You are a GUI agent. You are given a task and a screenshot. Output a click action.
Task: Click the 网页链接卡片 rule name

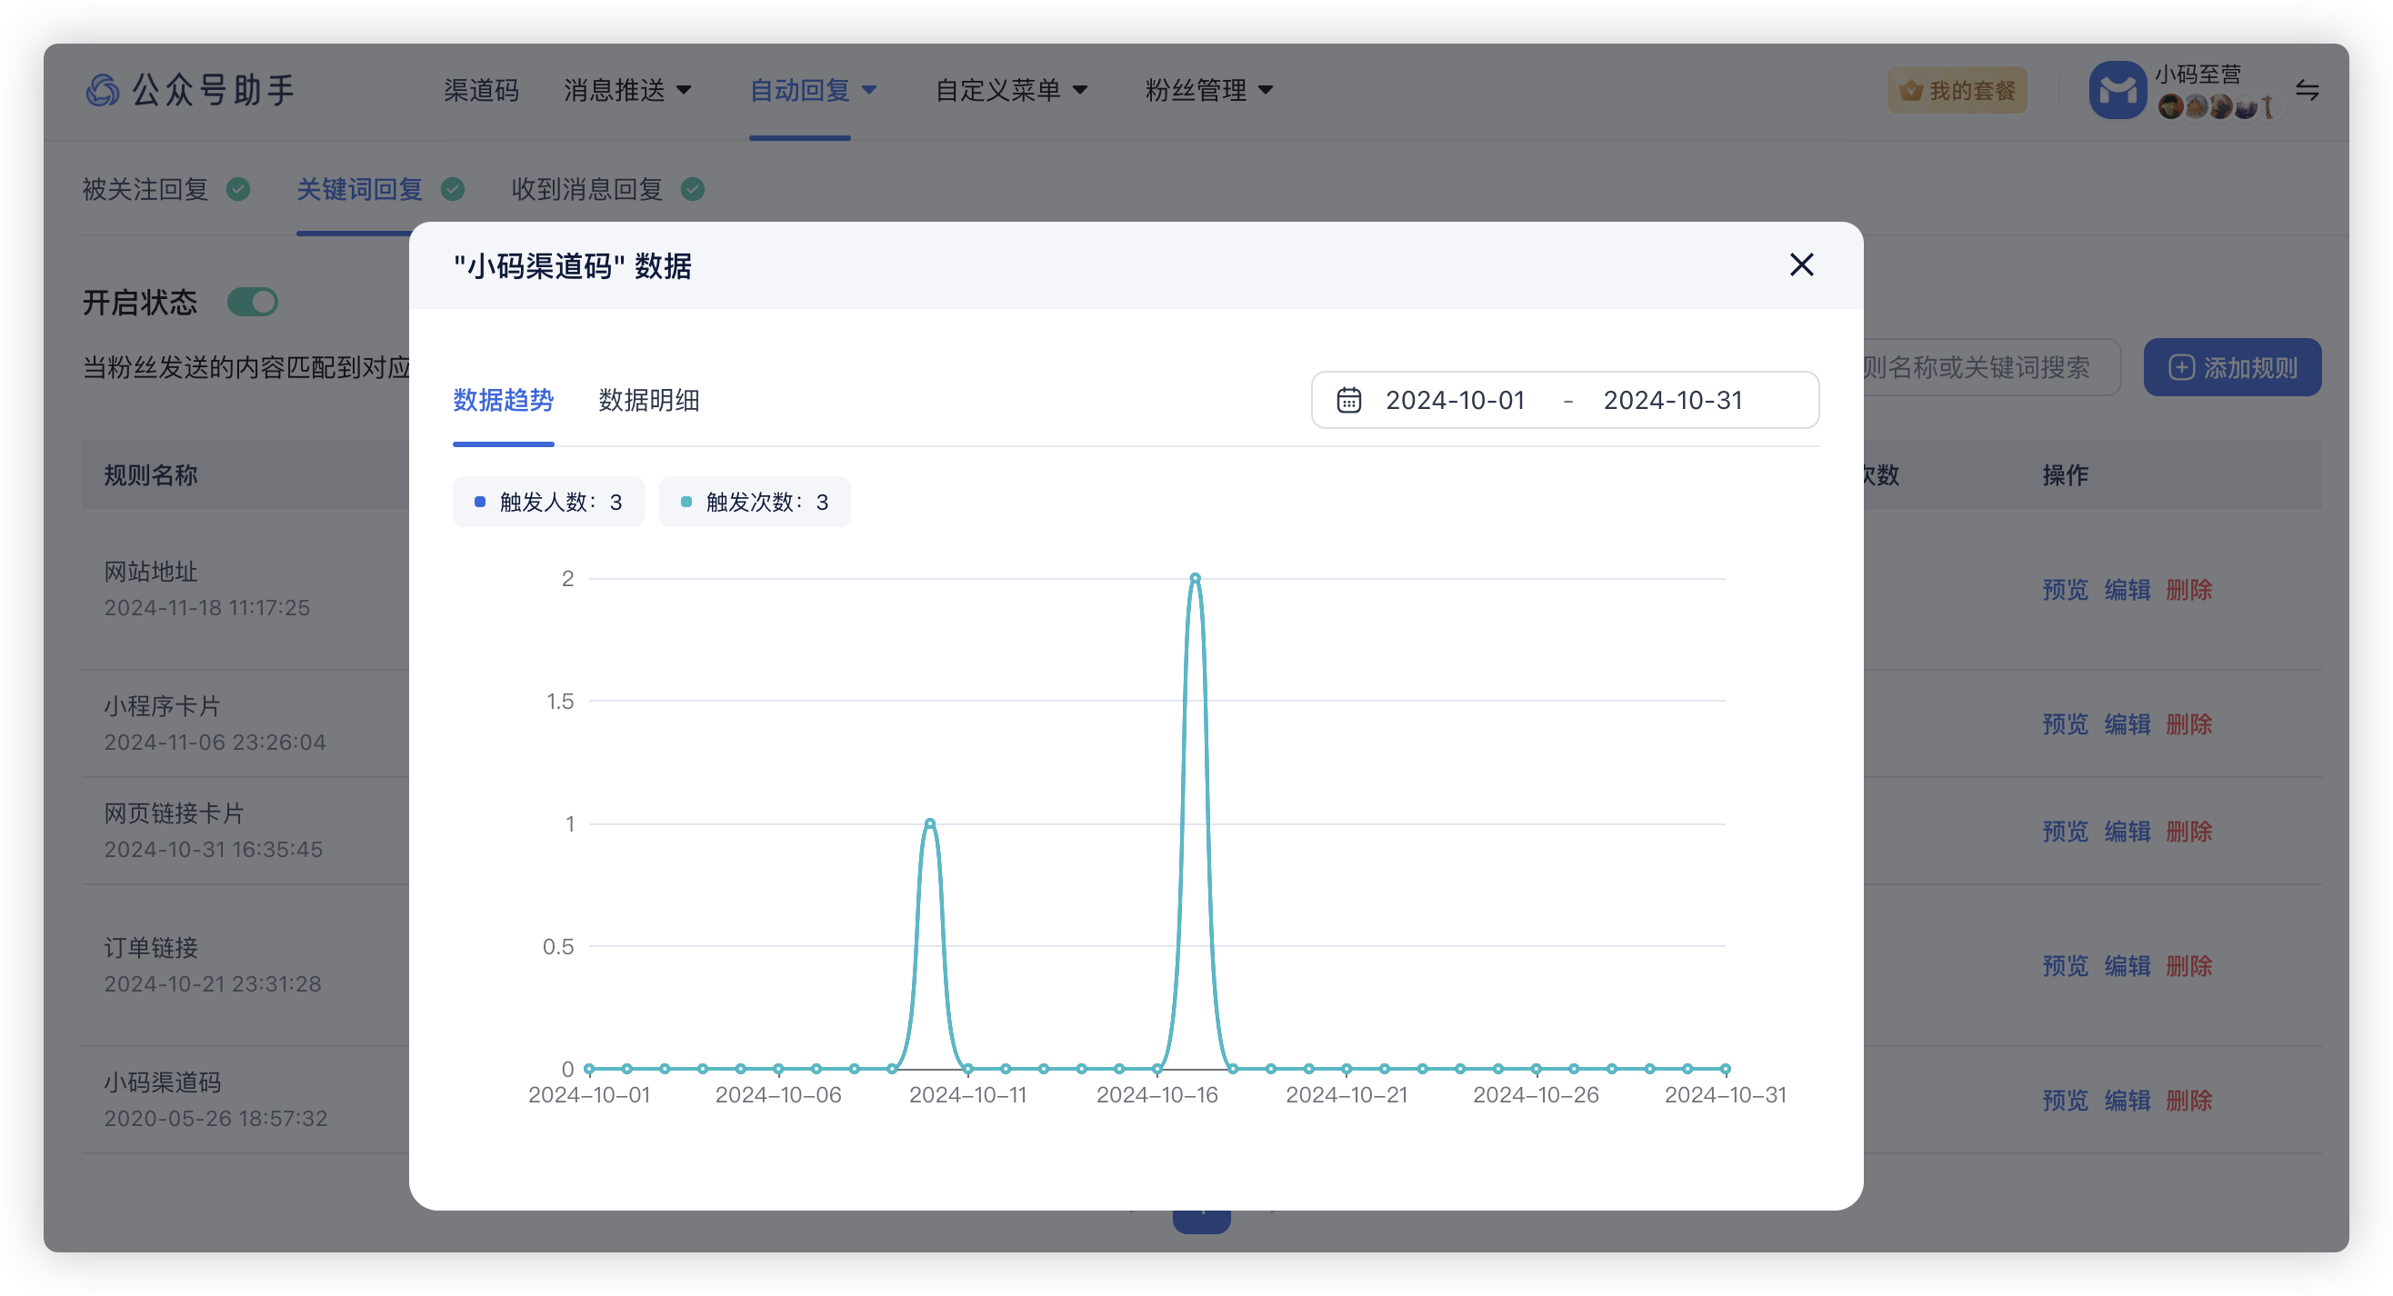click(174, 813)
